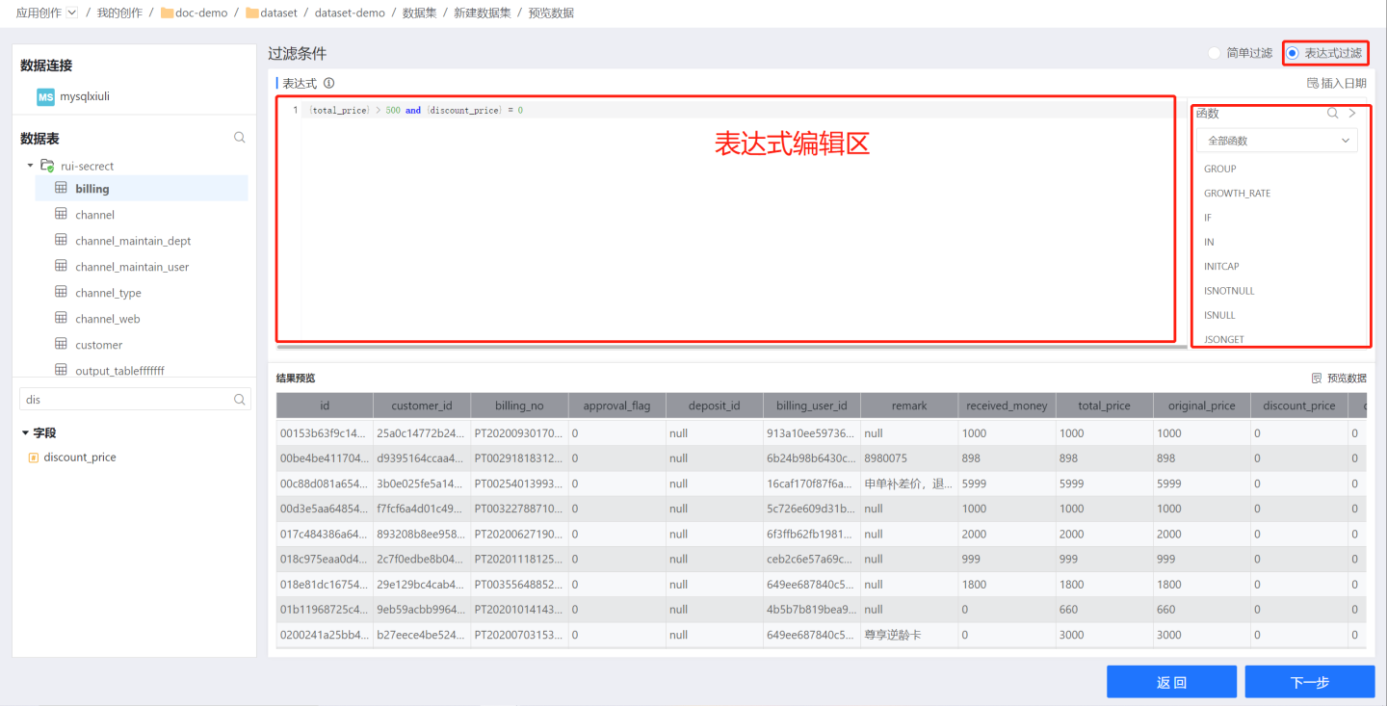
Task: Open the 应用创作 dropdown in breadcrumb
Action: tap(72, 13)
